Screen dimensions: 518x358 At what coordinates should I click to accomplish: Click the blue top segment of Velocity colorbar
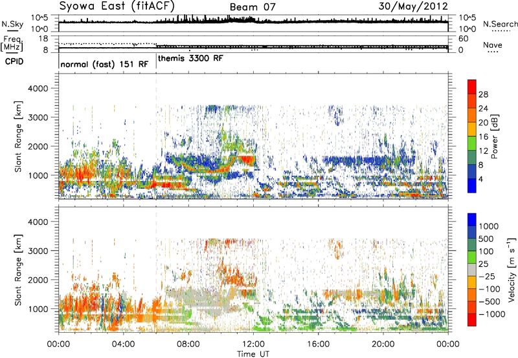[x=472, y=220]
